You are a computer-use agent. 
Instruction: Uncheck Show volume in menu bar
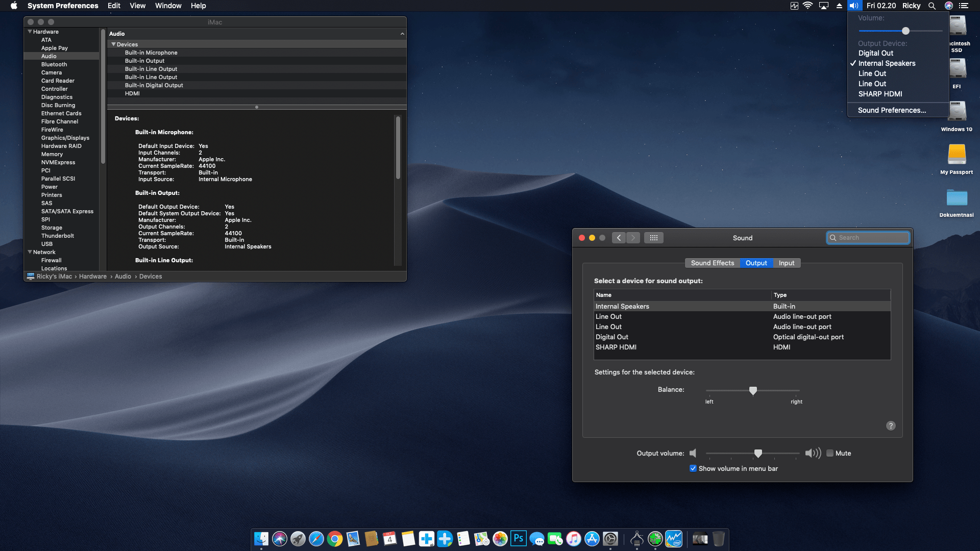pyautogui.click(x=693, y=468)
